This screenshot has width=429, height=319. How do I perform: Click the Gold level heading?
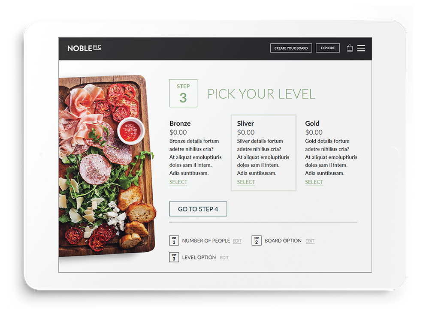pyautogui.click(x=312, y=123)
